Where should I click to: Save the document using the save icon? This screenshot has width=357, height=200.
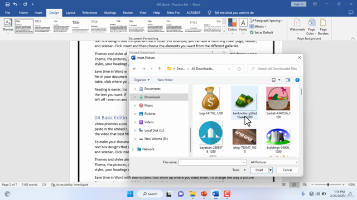[7, 4]
